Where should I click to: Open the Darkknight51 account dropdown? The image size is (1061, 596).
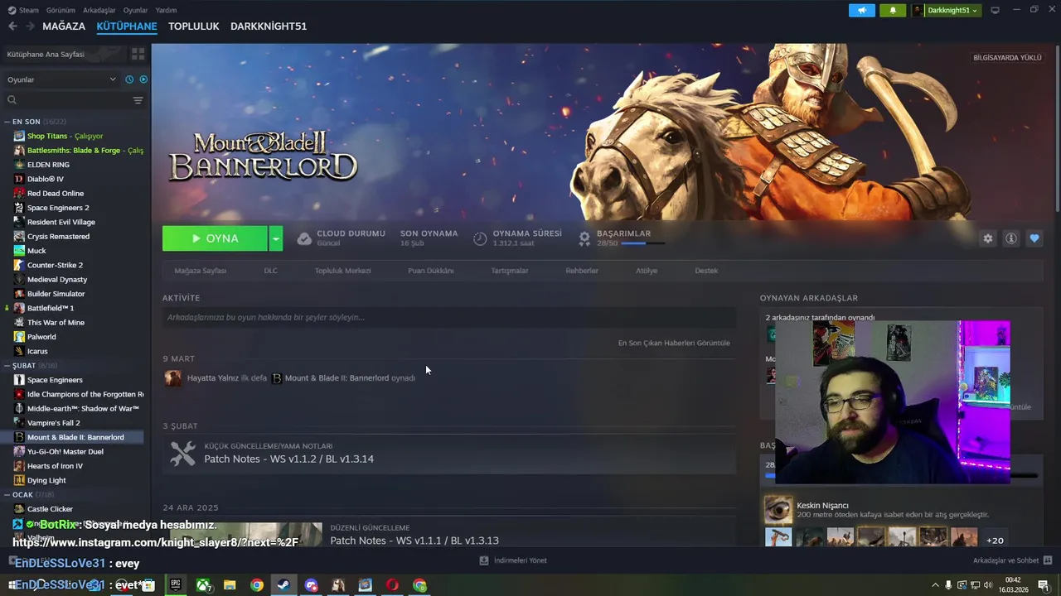coord(946,10)
